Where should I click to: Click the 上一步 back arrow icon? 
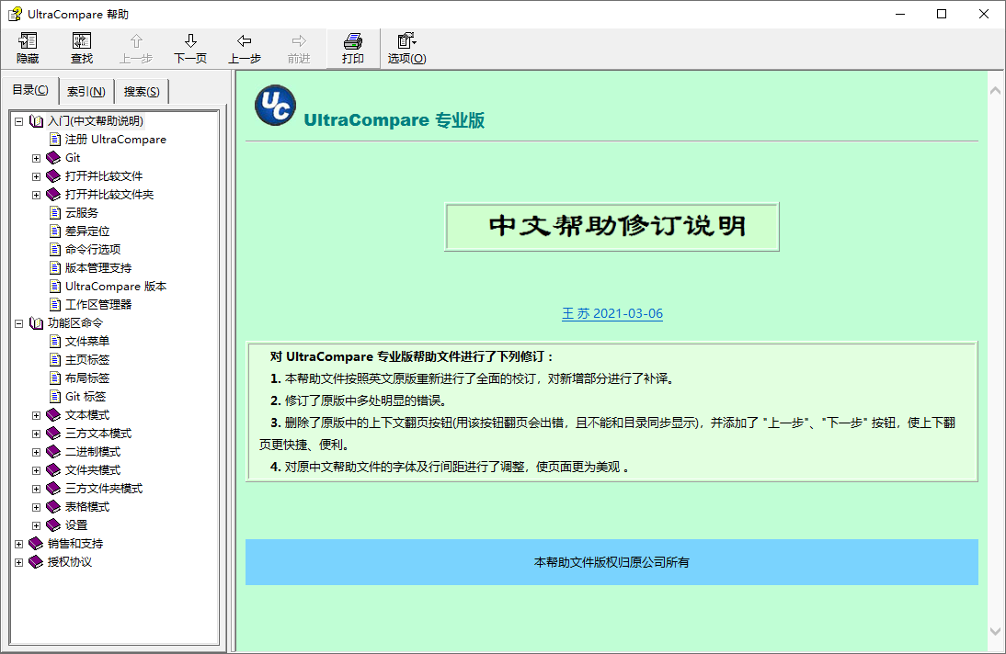[x=245, y=41]
